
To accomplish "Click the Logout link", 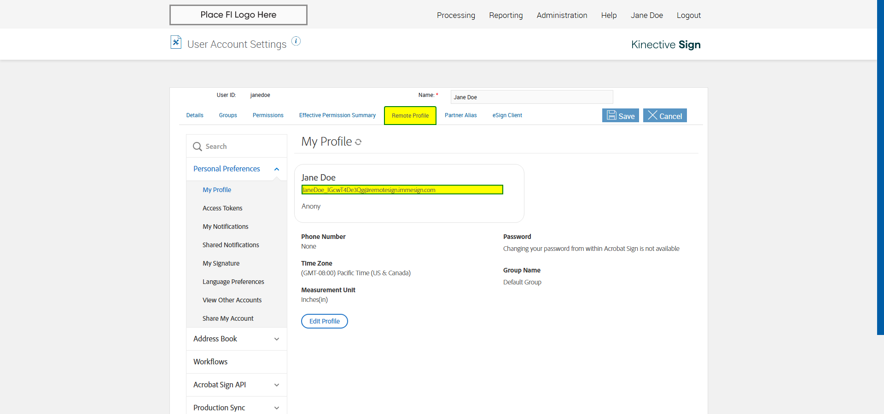I will click(x=688, y=15).
